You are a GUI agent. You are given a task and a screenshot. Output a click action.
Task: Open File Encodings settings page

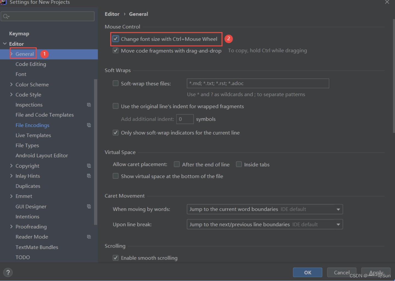pyautogui.click(x=32, y=125)
